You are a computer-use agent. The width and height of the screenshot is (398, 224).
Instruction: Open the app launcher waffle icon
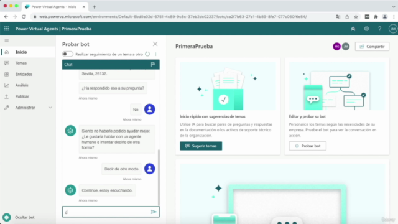click(7, 29)
